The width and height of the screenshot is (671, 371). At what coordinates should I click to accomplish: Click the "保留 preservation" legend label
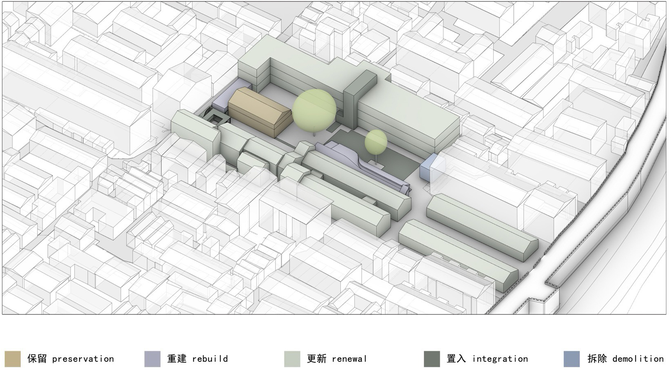click(x=71, y=359)
